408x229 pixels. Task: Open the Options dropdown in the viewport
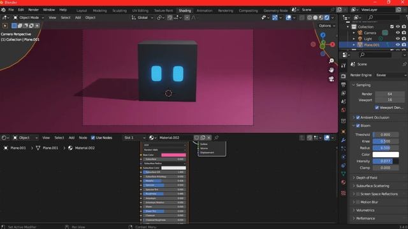pyautogui.click(x=327, y=25)
